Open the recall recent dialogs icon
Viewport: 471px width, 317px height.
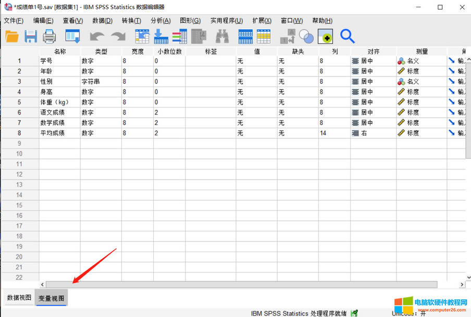click(72, 36)
